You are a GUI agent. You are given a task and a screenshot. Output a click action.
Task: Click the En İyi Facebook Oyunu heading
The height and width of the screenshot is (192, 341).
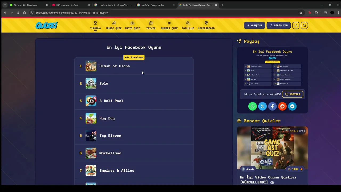pyautogui.click(x=134, y=47)
